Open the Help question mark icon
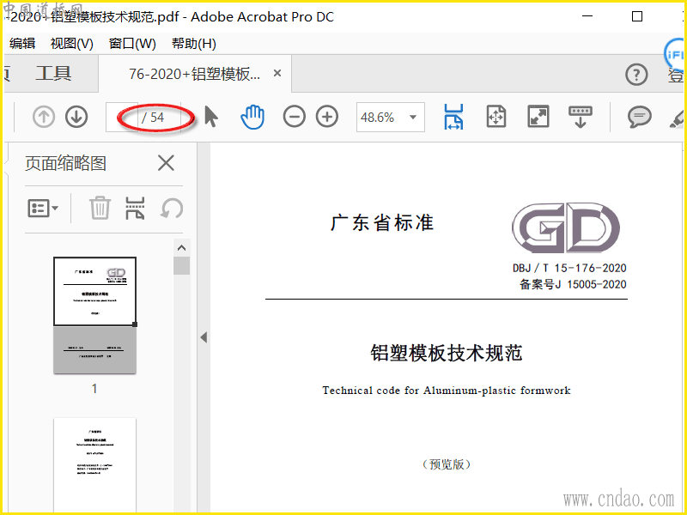Viewport: 687px width, 515px height. coord(636,75)
